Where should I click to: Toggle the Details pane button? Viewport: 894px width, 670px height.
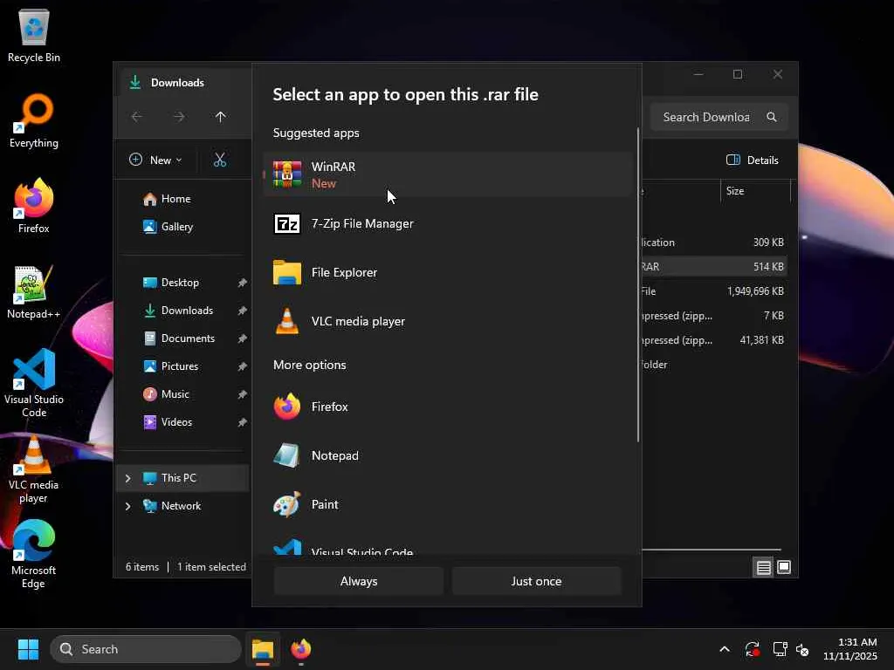(x=752, y=161)
